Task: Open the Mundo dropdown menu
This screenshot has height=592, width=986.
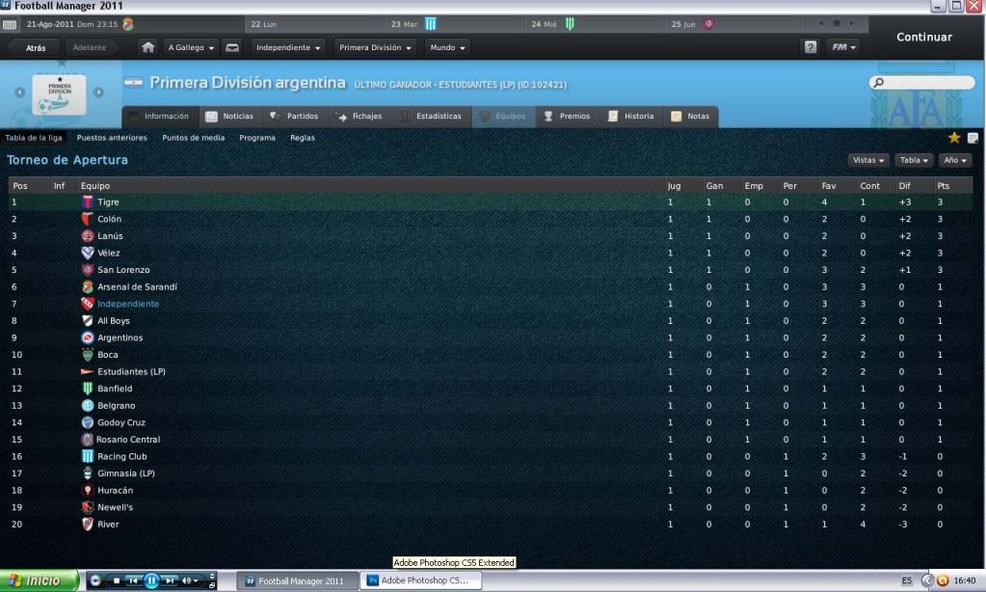Action: click(x=448, y=48)
